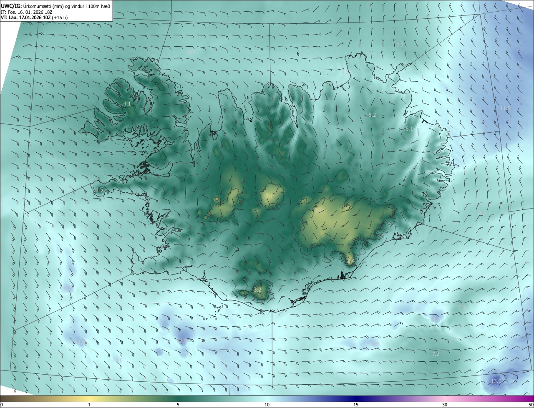Click the 4.5 value label
This screenshot has height=408, width=534.
click(x=99, y=190)
